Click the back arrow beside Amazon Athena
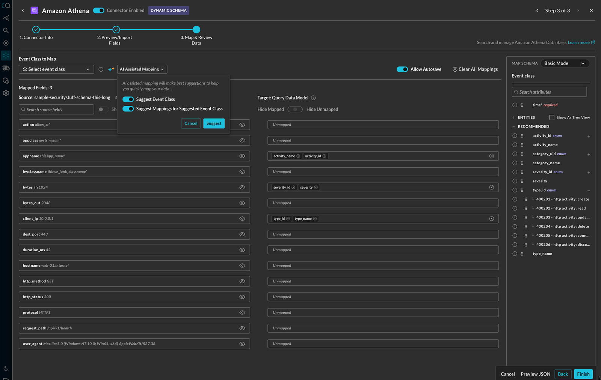Image resolution: width=601 pixels, height=380 pixels. [23, 11]
